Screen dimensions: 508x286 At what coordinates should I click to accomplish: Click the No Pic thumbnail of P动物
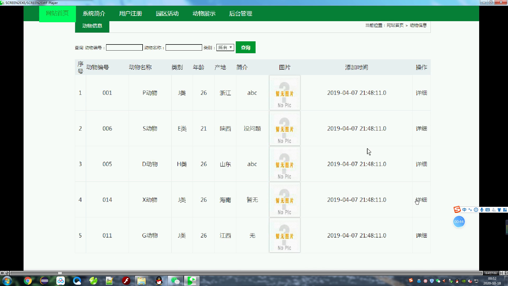pyautogui.click(x=285, y=93)
